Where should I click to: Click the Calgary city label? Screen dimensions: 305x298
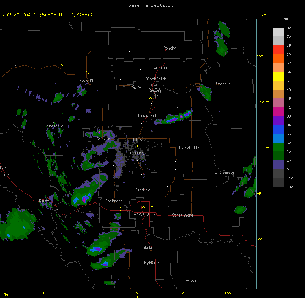pyautogui.click(x=142, y=213)
